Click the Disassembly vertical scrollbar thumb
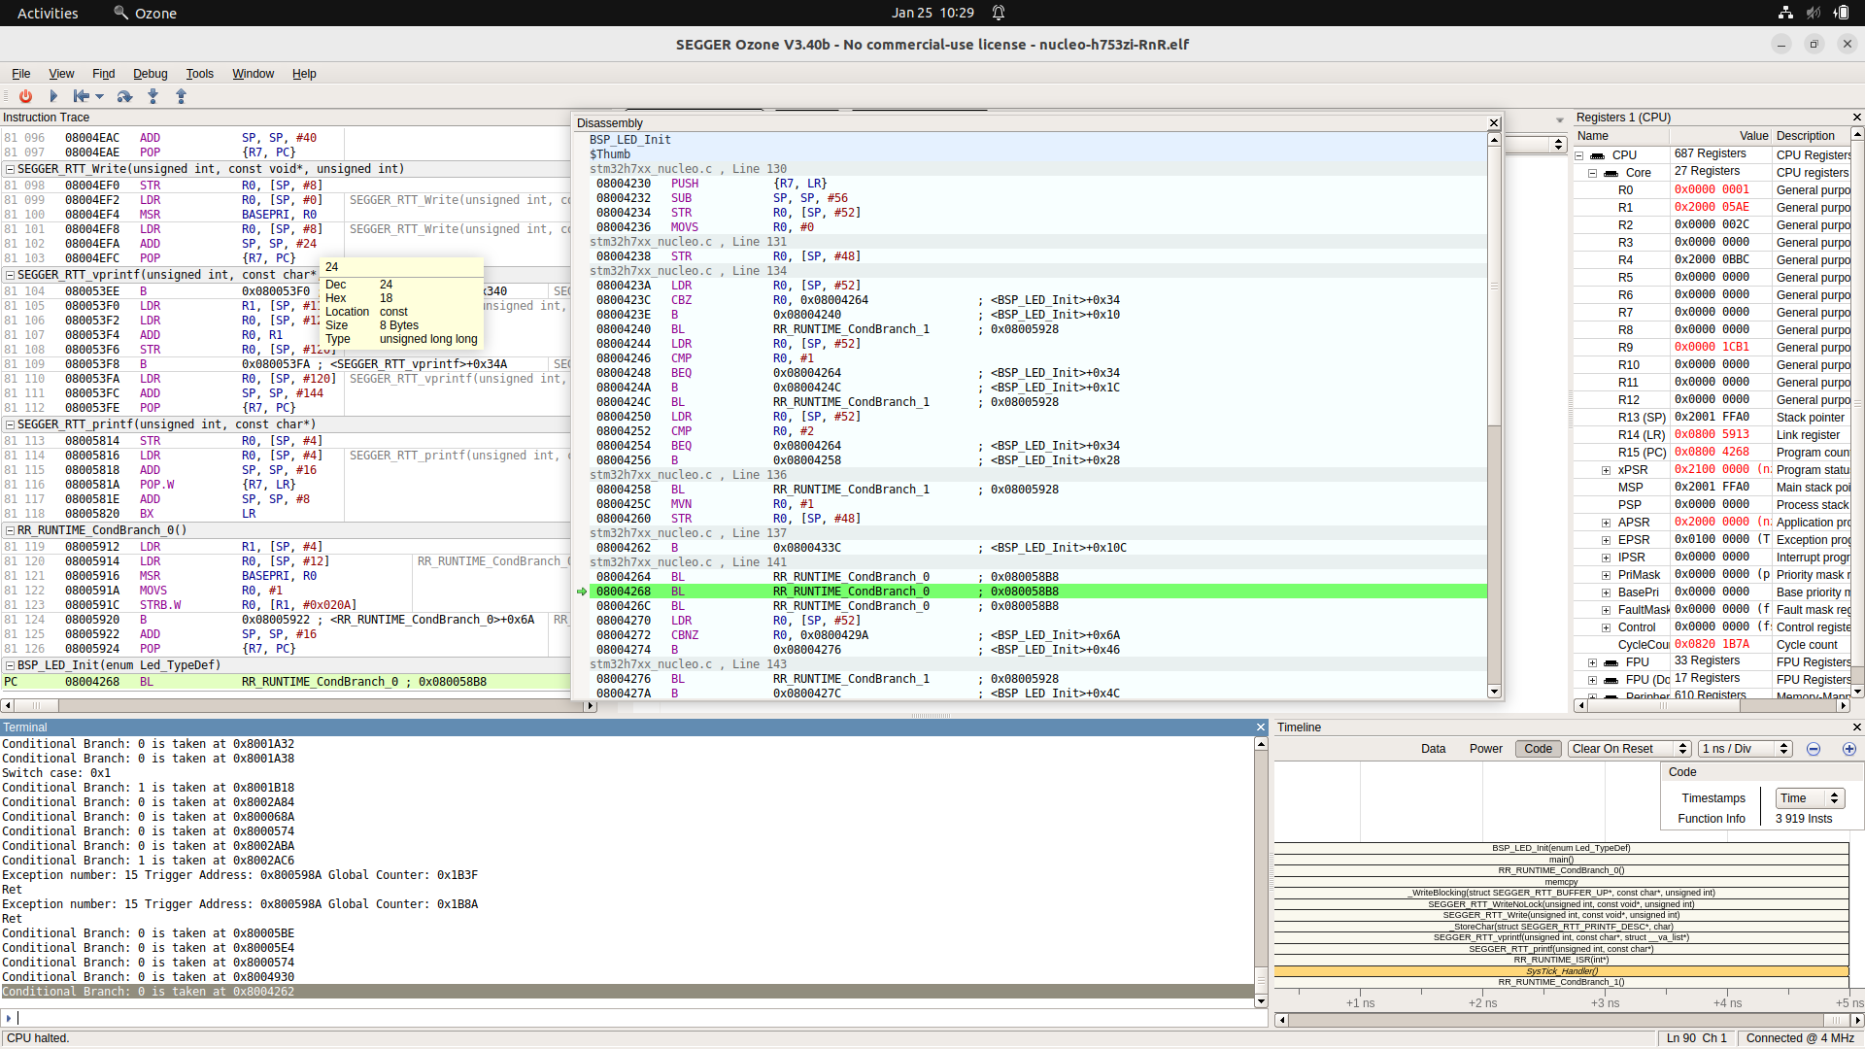 click(1494, 286)
